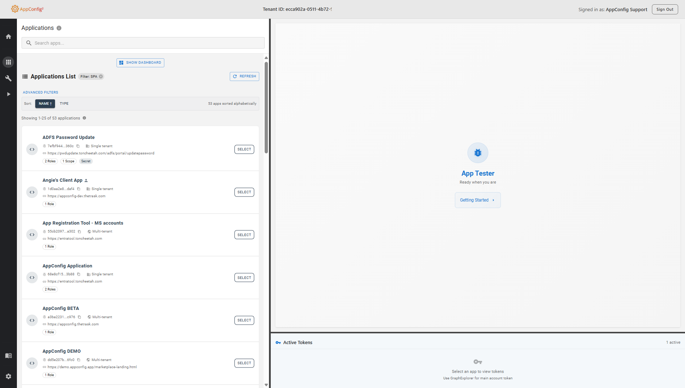Screen dimensions: 685x388
Task: Click the play arrow icon in sidebar
Action: pos(8,94)
